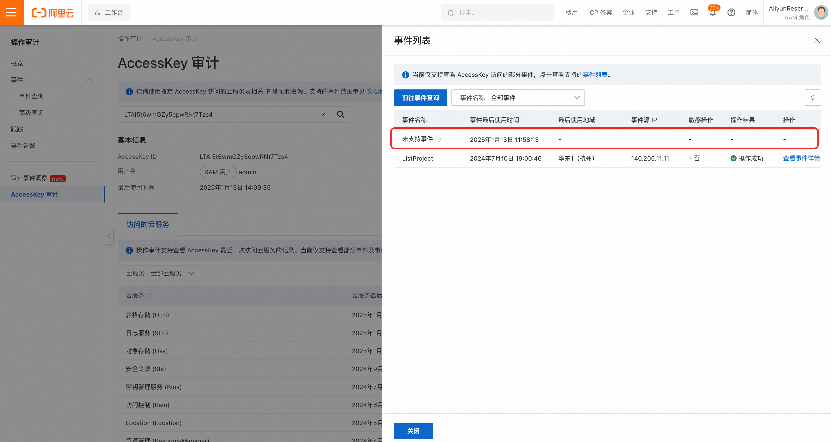Open the help question mark icon
This screenshot has height=442, width=831.
point(731,13)
